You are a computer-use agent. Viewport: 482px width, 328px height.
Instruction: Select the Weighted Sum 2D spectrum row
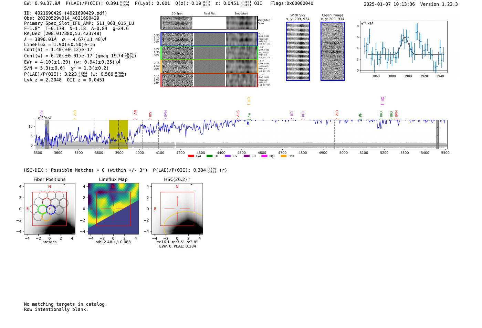(209, 23)
